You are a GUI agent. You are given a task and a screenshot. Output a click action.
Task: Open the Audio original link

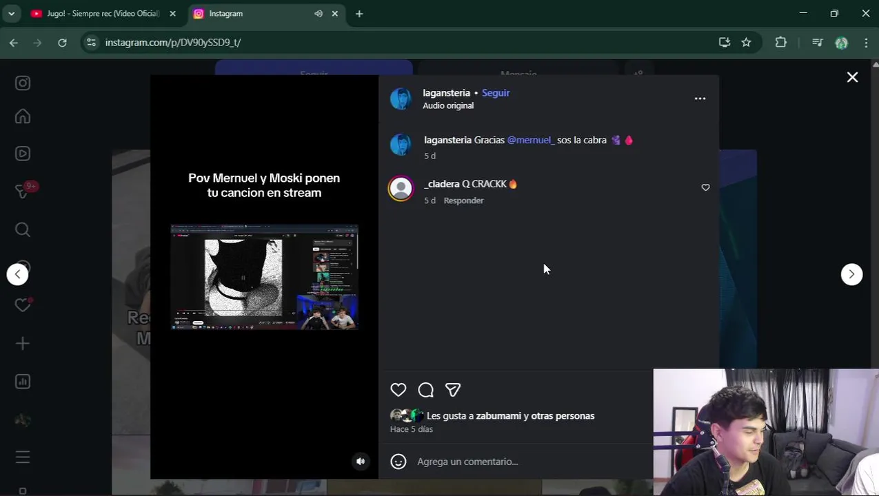point(448,105)
